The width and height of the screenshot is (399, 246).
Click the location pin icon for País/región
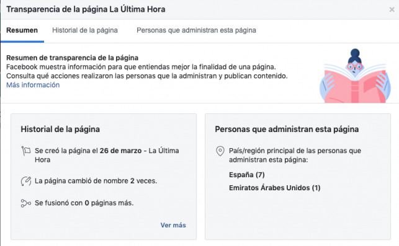point(220,151)
